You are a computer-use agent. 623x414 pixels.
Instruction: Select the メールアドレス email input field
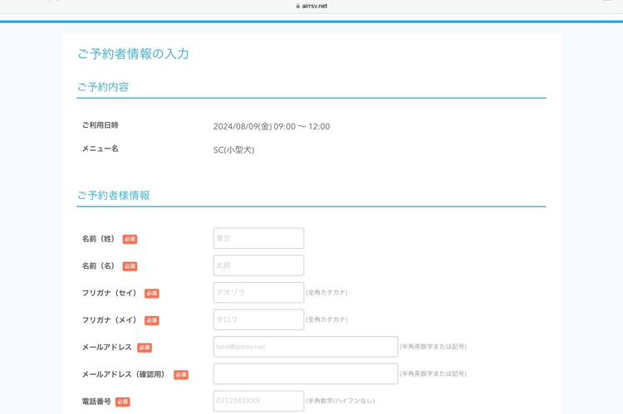tap(305, 347)
